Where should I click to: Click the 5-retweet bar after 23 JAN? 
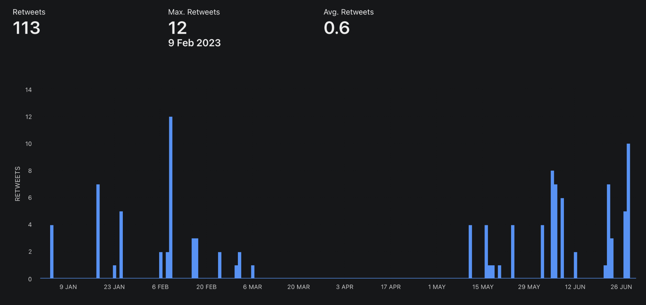click(x=121, y=244)
